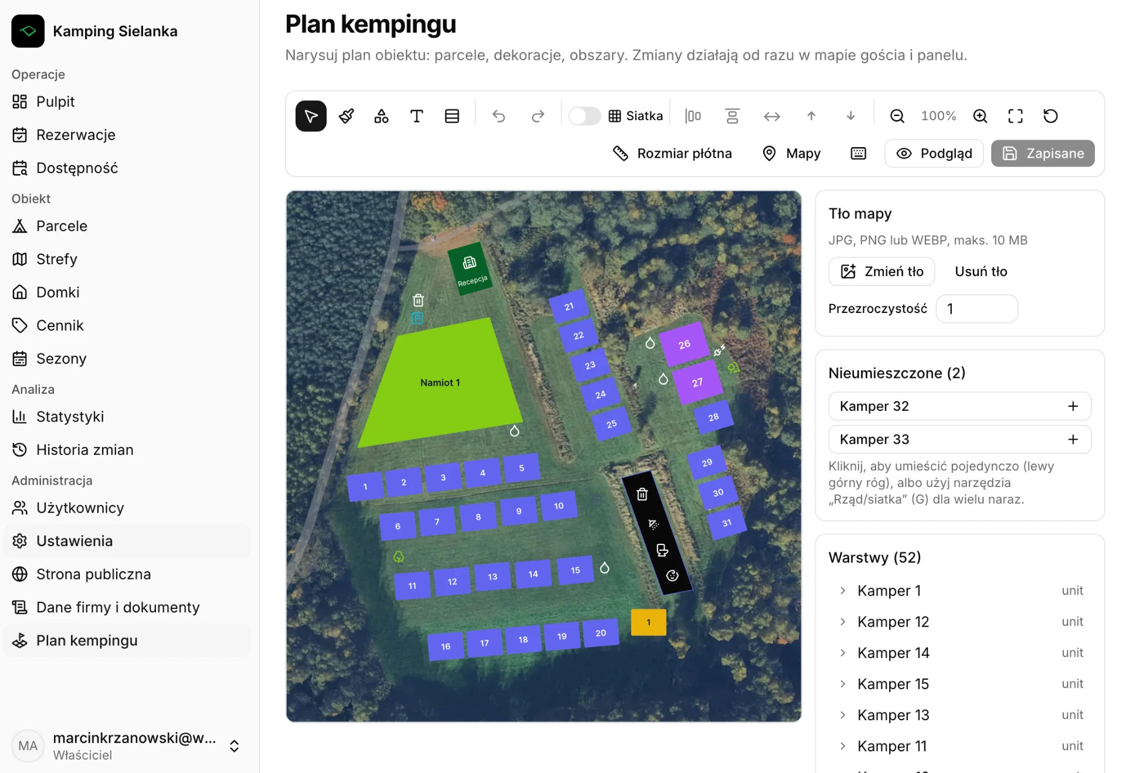
Task: Reset the view rotation icon
Action: tap(1051, 116)
